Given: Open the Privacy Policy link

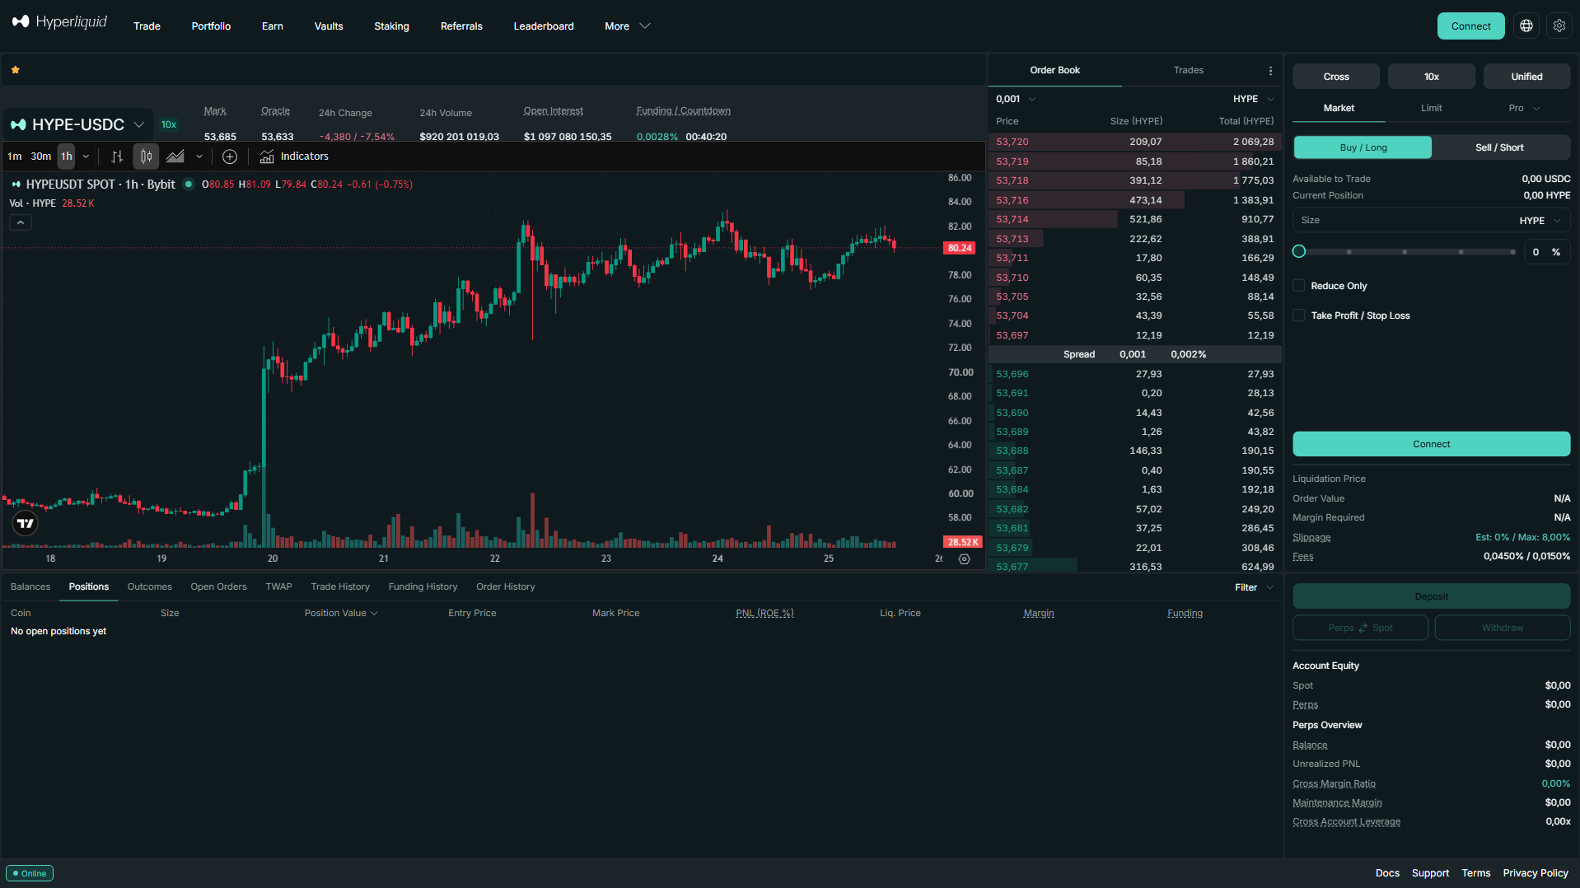Looking at the screenshot, I should tap(1535, 873).
